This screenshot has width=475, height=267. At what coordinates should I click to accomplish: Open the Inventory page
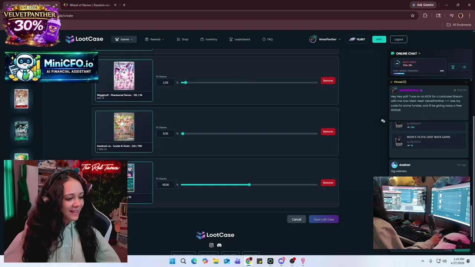(209, 39)
